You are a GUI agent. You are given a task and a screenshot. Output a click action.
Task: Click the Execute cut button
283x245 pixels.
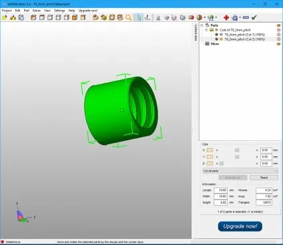point(233,178)
